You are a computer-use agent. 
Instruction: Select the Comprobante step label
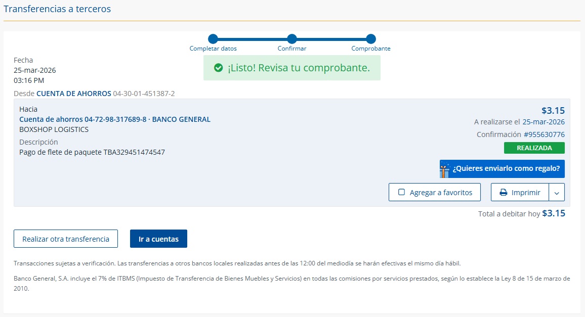[x=371, y=49]
